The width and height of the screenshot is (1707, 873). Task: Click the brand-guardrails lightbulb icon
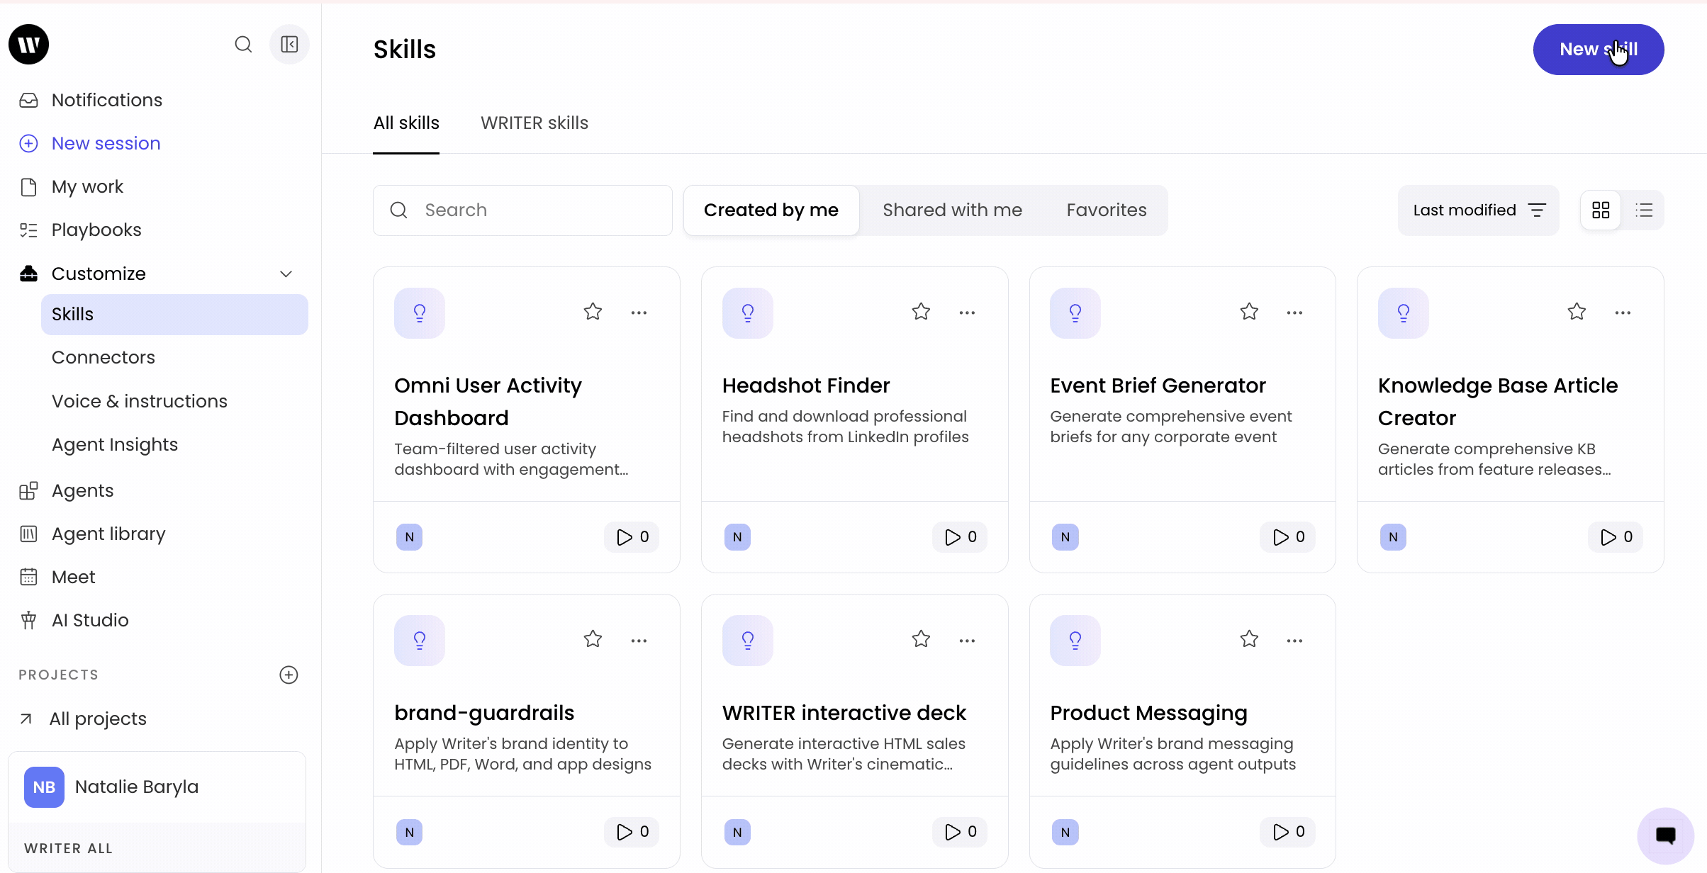click(x=420, y=640)
